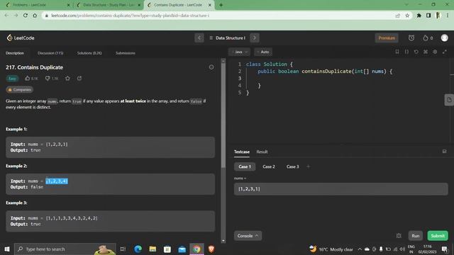Bookmark this page star icon
This screenshot has height=255, width=454.
point(407,16)
